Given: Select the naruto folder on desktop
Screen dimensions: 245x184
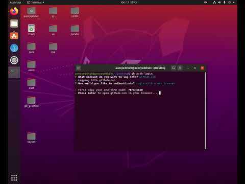Looking at the screenshot, I should point(75,30).
